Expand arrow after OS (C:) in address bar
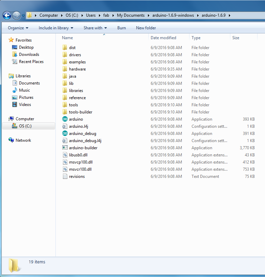Image resolution: width=265 pixels, height=277 pixels. 82,15
